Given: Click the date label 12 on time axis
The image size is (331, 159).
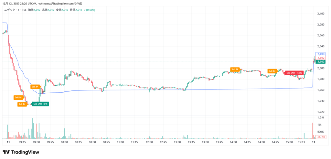Looking at the screenshot, I should [313, 142].
